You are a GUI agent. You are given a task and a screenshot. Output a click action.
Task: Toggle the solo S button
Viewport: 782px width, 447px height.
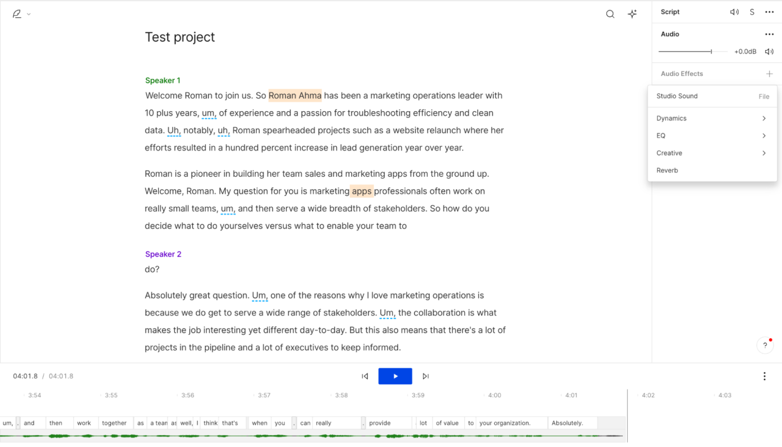point(752,12)
